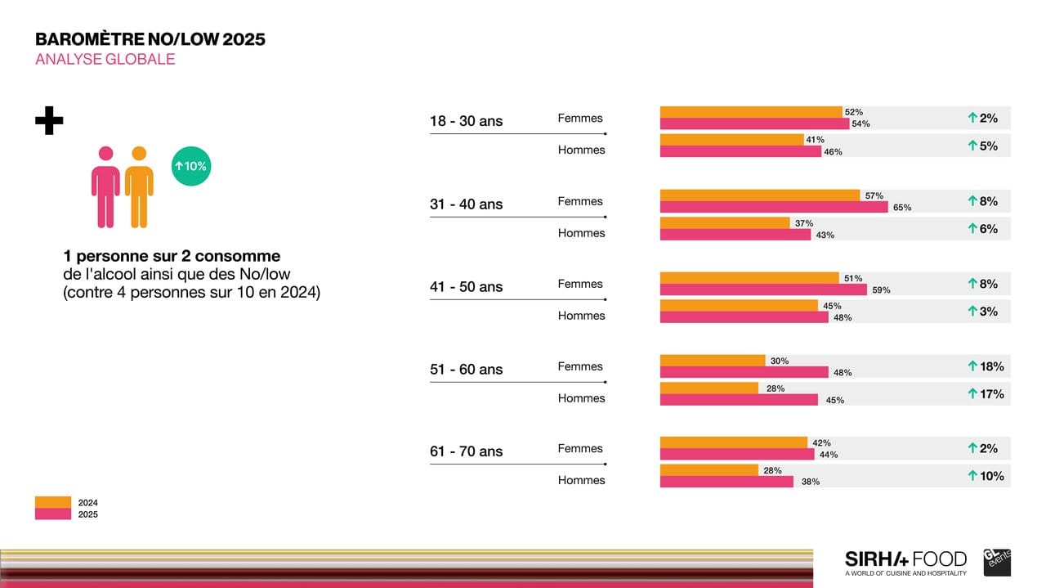The image size is (1046, 588).
Task: Click the SIRHA FOOD logo
Action: click(905, 562)
